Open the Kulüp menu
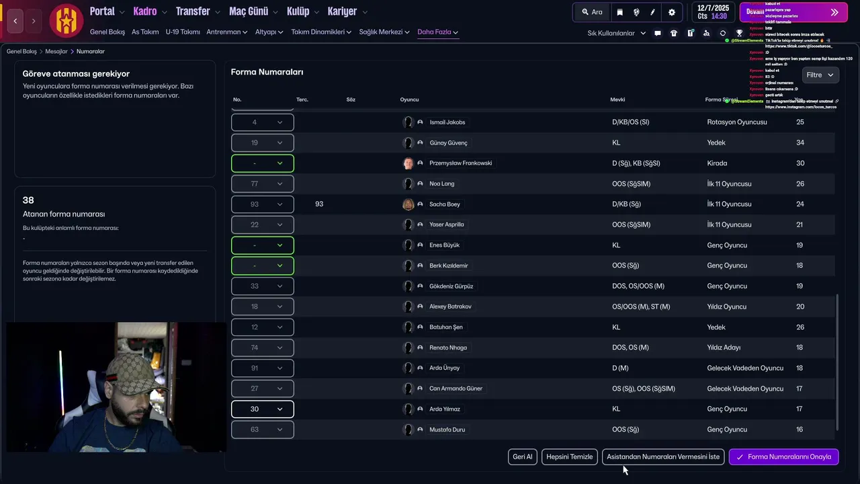860x484 pixels. 302,11
